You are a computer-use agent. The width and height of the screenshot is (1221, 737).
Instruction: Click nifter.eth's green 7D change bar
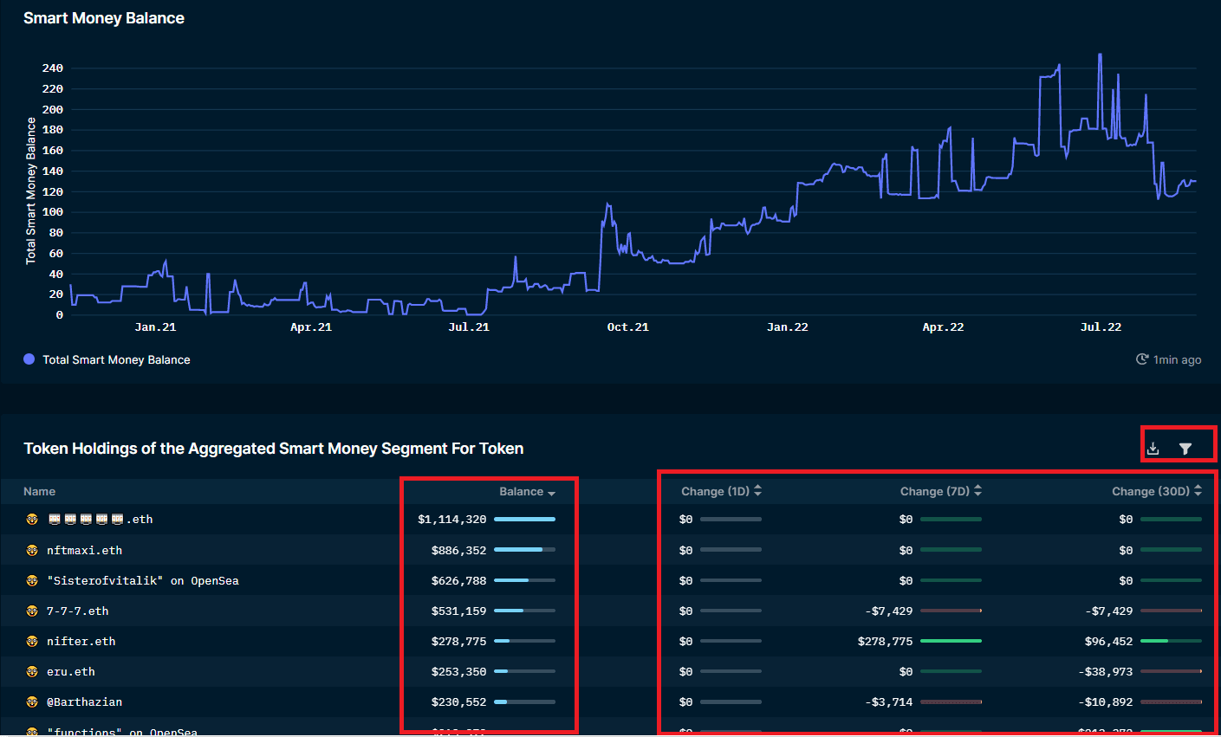951,642
